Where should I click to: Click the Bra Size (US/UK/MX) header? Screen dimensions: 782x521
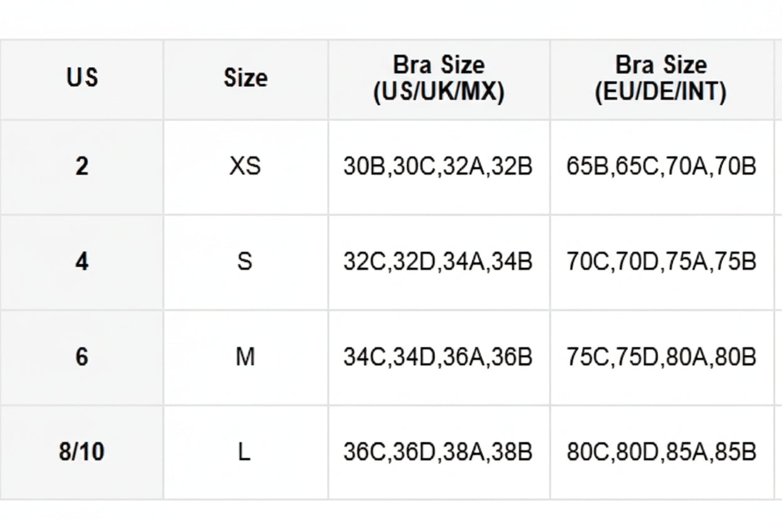pyautogui.click(x=439, y=78)
